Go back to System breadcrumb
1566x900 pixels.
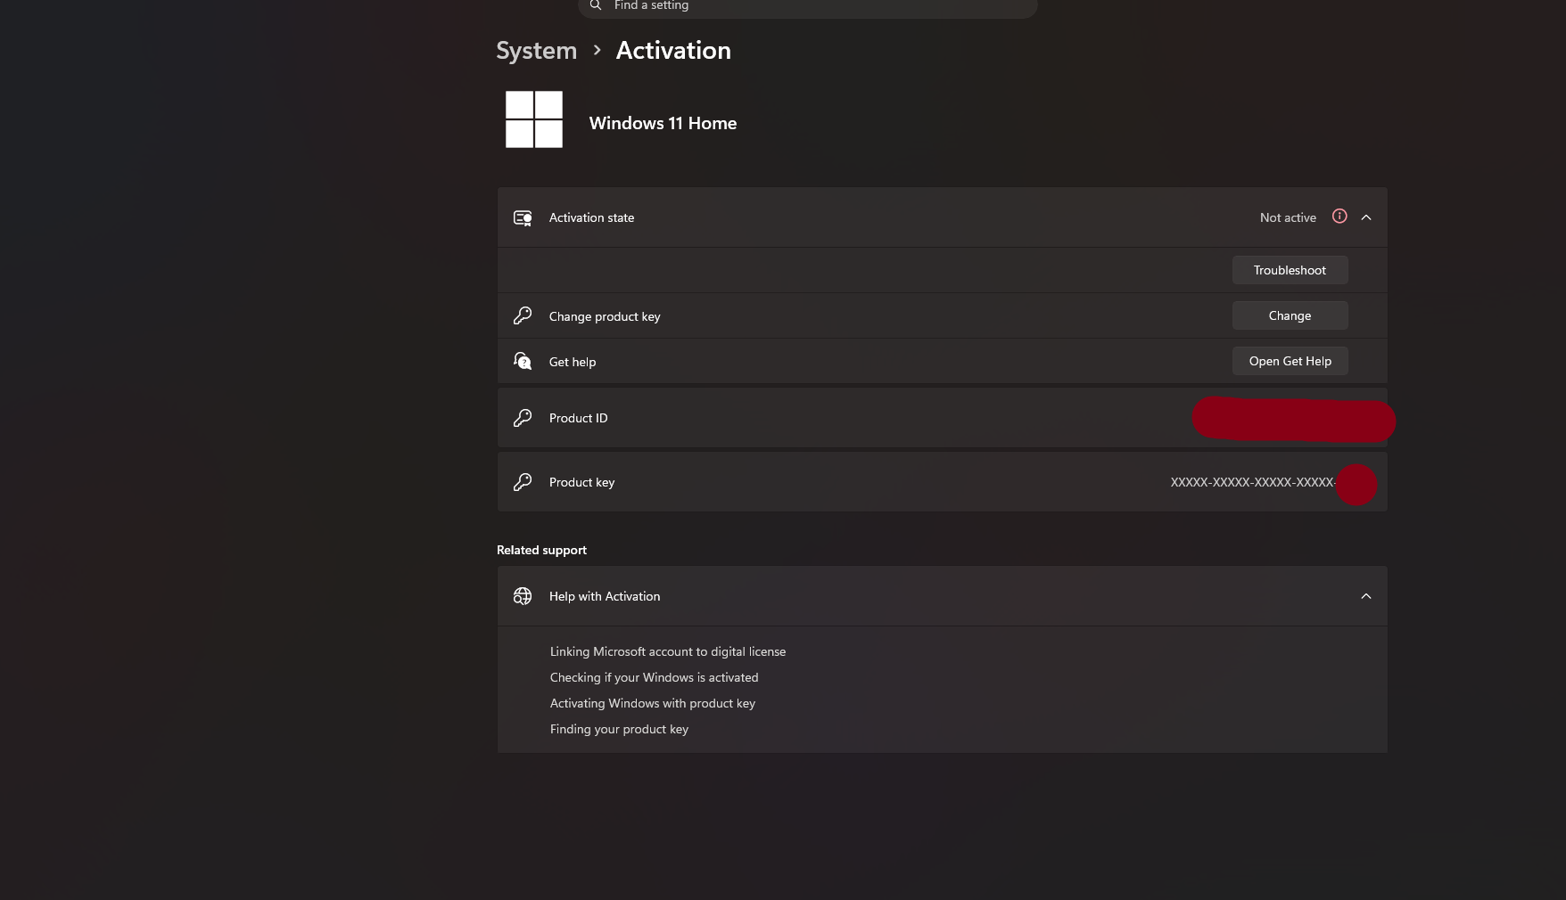coord(536,51)
